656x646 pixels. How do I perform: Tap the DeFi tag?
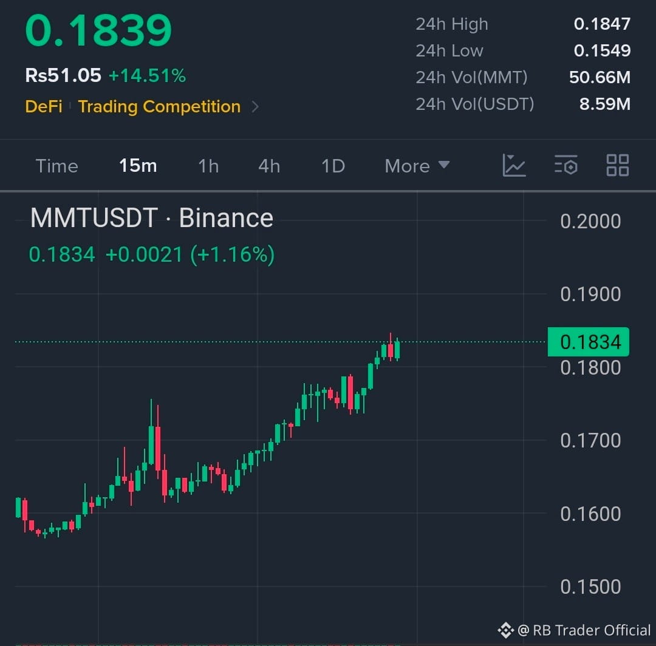(44, 107)
